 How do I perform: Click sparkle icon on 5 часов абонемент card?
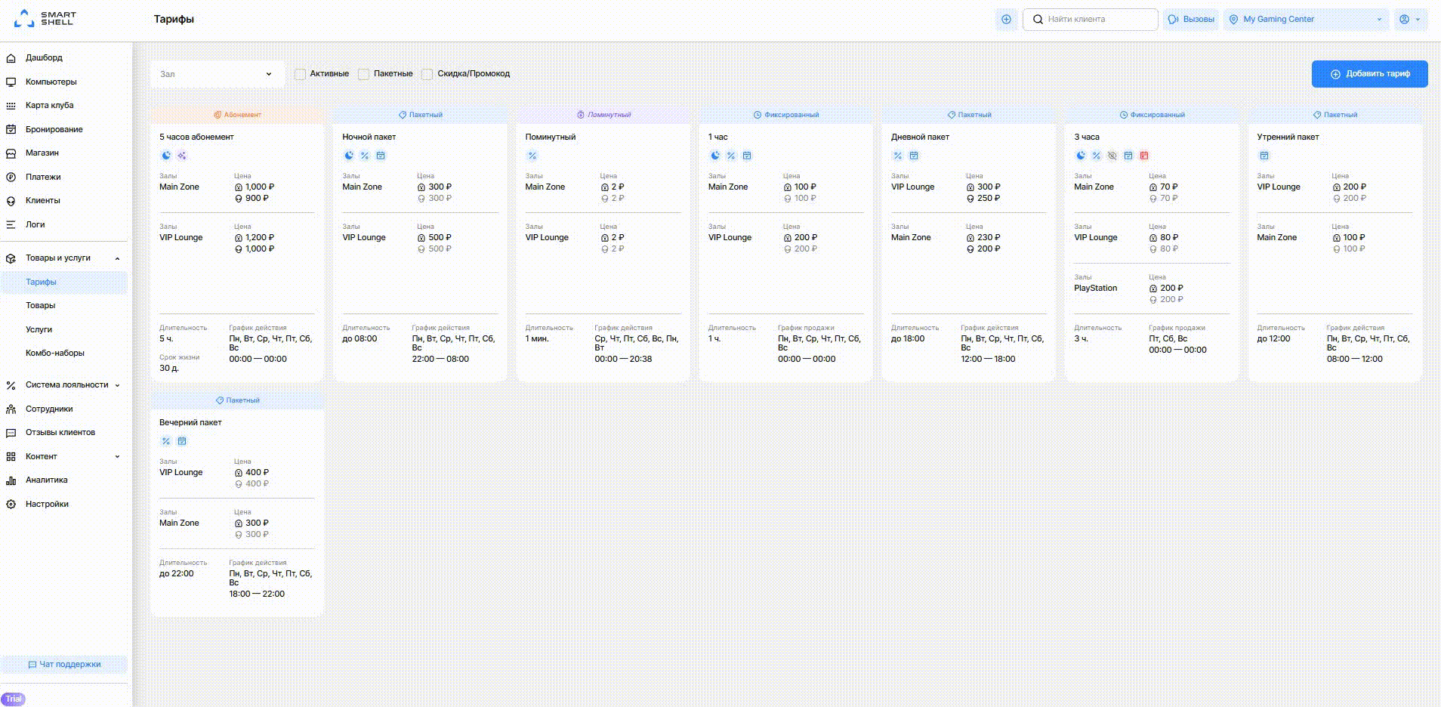click(182, 156)
